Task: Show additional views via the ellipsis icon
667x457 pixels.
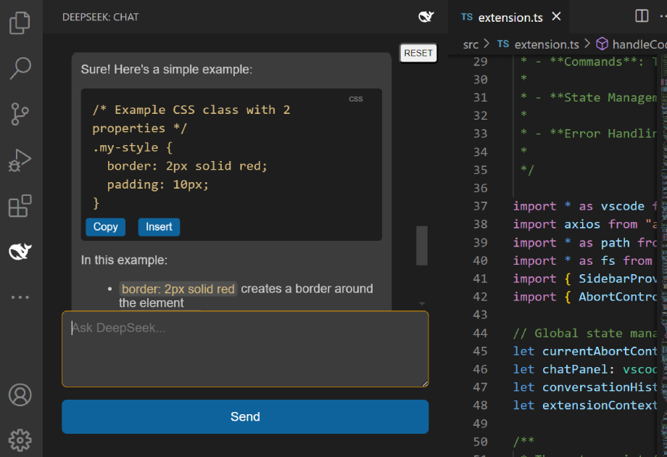Action: [20, 297]
